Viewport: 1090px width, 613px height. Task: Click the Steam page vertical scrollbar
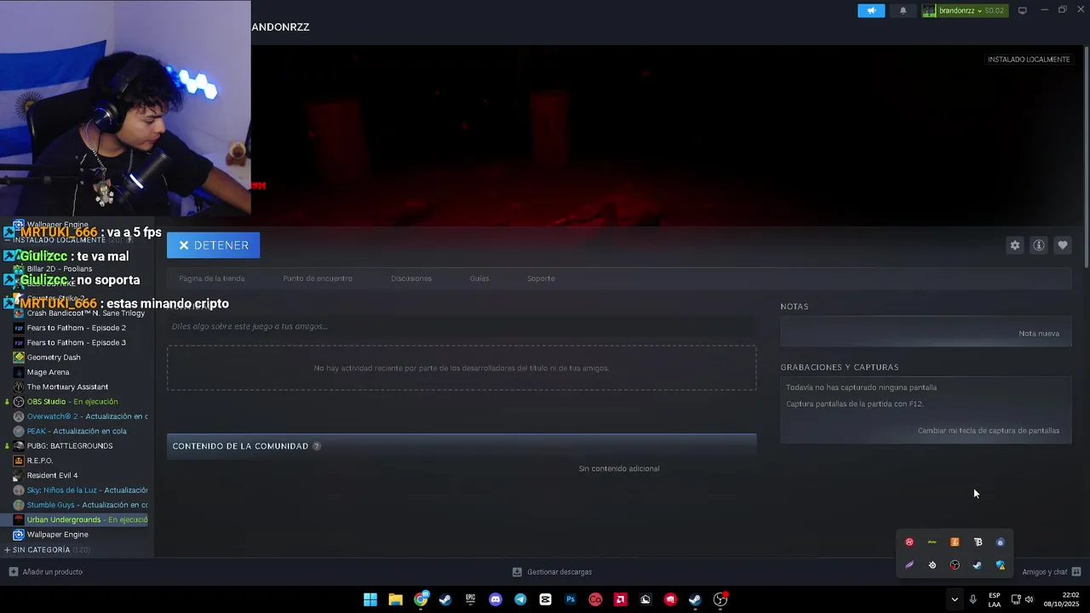(1086, 158)
